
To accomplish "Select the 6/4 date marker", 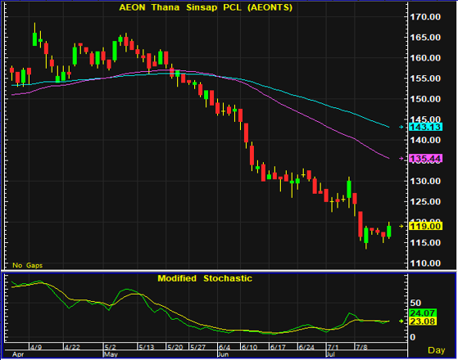I will 224,347.
